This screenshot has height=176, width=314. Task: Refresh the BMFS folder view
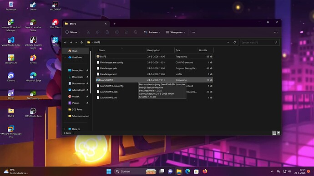(235, 42)
